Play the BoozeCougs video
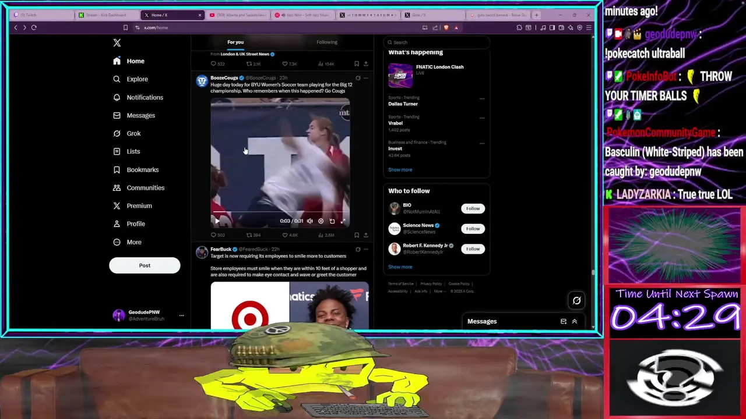Image resolution: width=746 pixels, height=419 pixels. [217, 221]
